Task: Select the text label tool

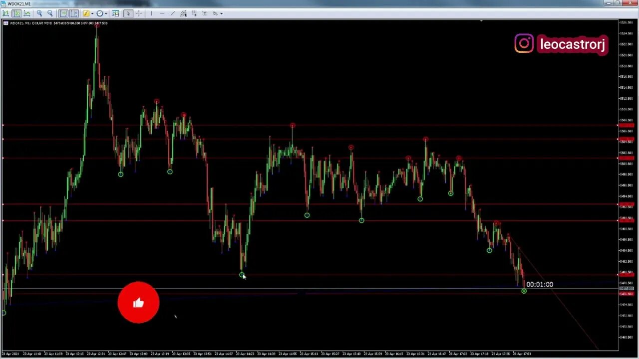Action: [205, 13]
